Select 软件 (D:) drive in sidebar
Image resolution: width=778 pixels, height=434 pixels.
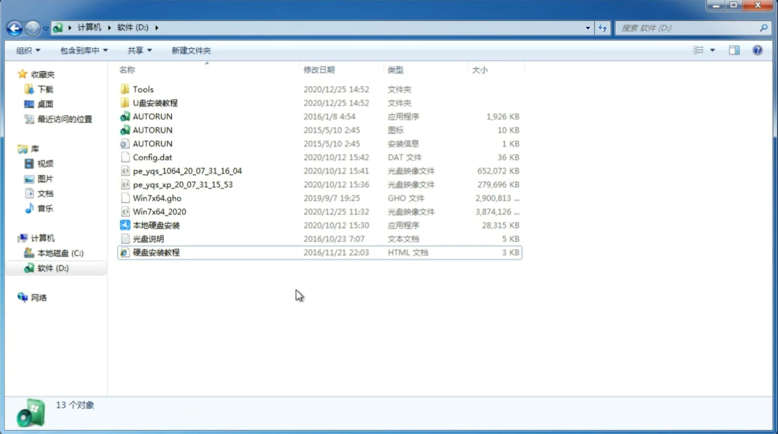coord(53,268)
